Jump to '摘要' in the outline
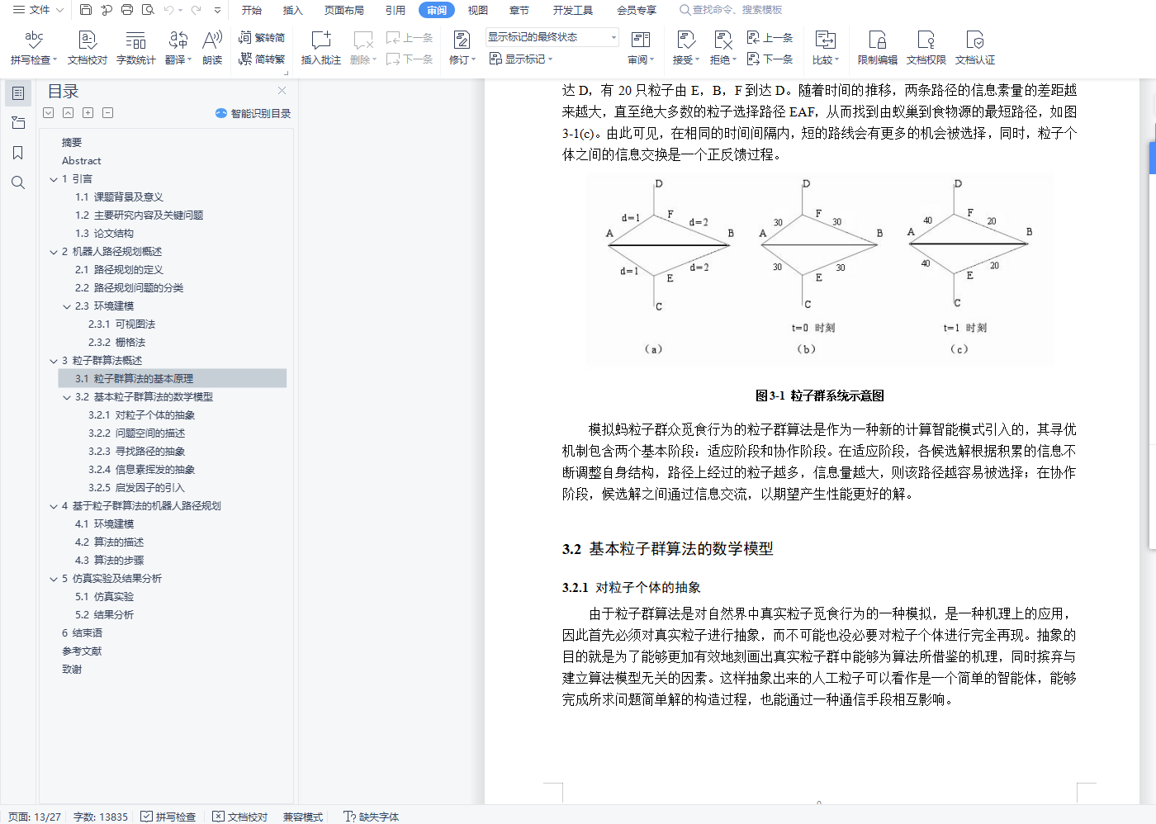This screenshot has width=1156, height=824. (x=72, y=143)
